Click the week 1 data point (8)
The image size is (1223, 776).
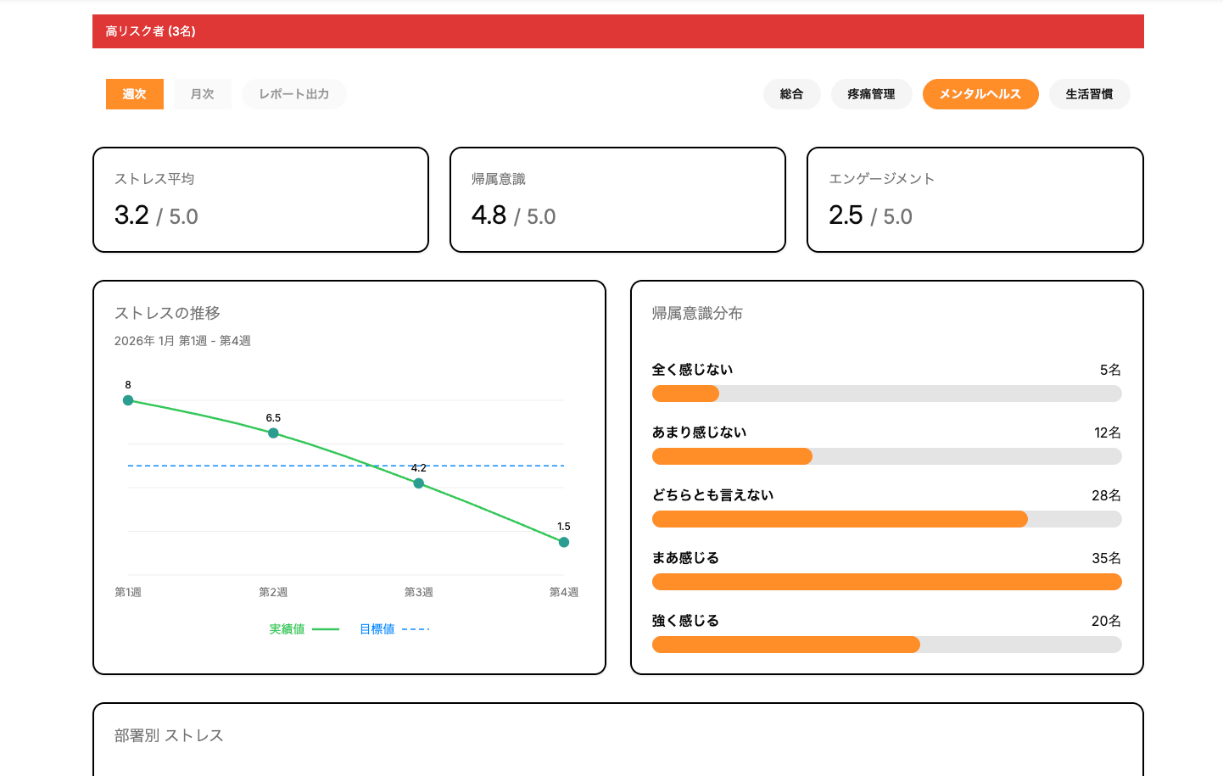(x=128, y=400)
